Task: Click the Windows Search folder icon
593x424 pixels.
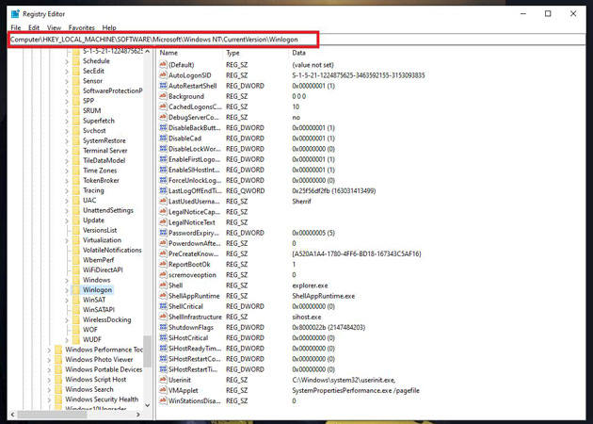Action: [x=58, y=389]
